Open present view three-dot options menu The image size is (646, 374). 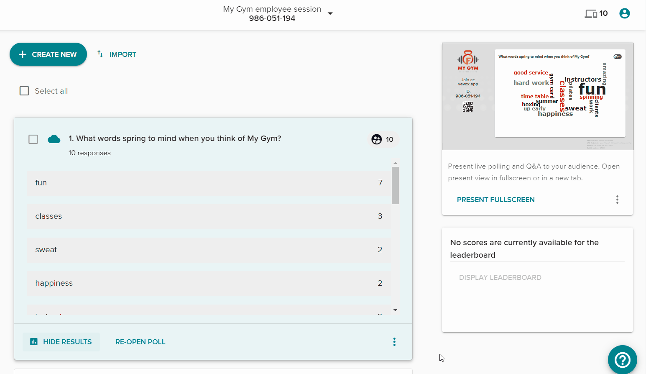click(x=617, y=200)
